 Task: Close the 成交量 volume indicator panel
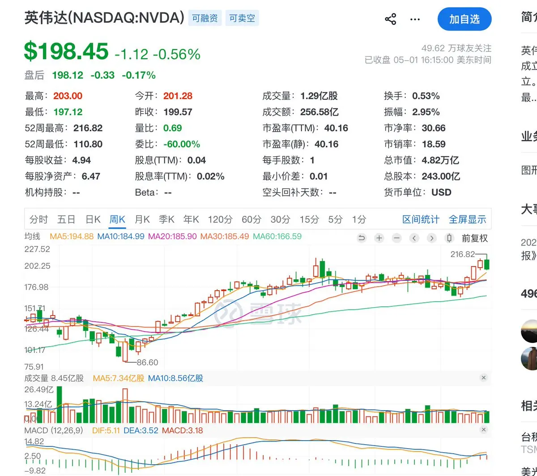pos(483,378)
